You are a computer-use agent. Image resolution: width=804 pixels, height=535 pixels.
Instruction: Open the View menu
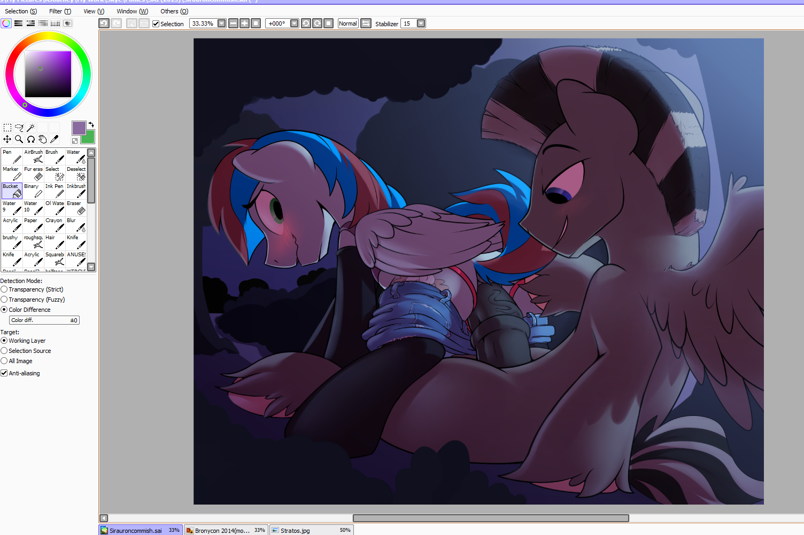(94, 11)
